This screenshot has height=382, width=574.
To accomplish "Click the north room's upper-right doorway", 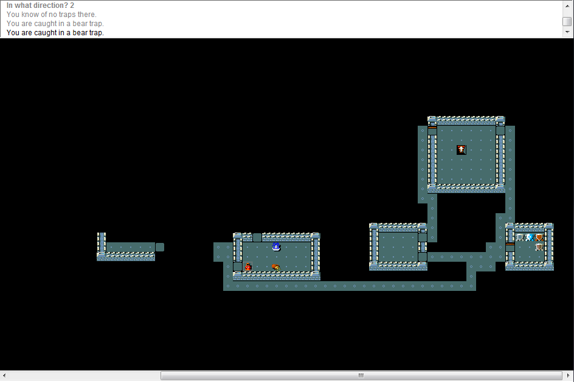I will click(500, 131).
